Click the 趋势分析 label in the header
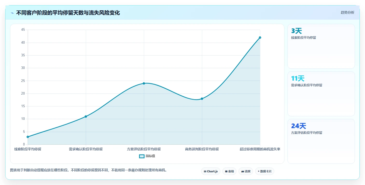The width and height of the screenshot is (365, 185). tap(347, 12)
